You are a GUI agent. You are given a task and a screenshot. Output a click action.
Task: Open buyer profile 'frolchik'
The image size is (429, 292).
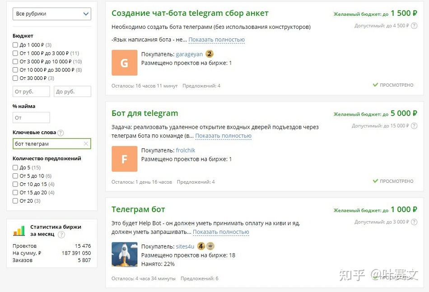[186, 150]
